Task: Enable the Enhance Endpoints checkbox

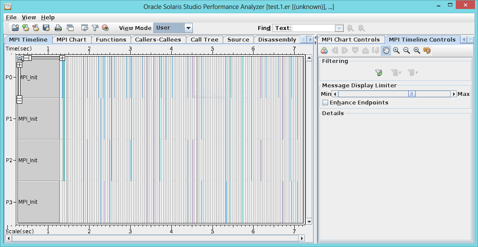Action: coord(326,103)
